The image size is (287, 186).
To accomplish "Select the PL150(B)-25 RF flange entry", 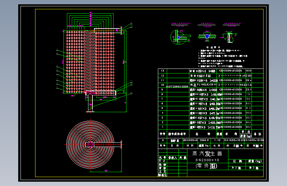I will click(203, 85).
